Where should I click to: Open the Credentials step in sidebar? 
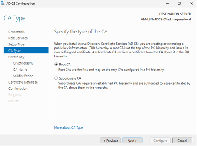tap(16, 32)
